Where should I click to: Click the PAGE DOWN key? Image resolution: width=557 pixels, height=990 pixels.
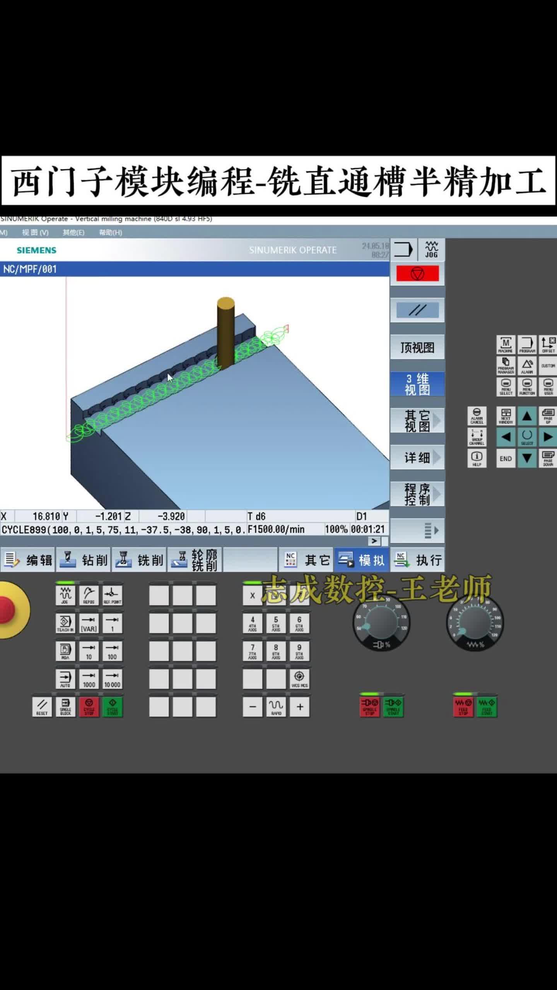coord(548,458)
